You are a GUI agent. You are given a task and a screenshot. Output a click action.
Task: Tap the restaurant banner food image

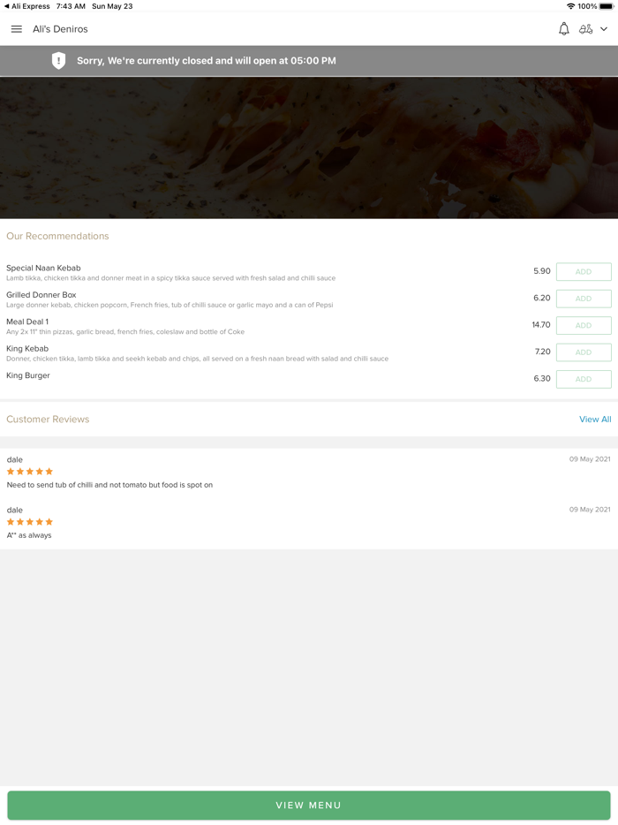309,148
